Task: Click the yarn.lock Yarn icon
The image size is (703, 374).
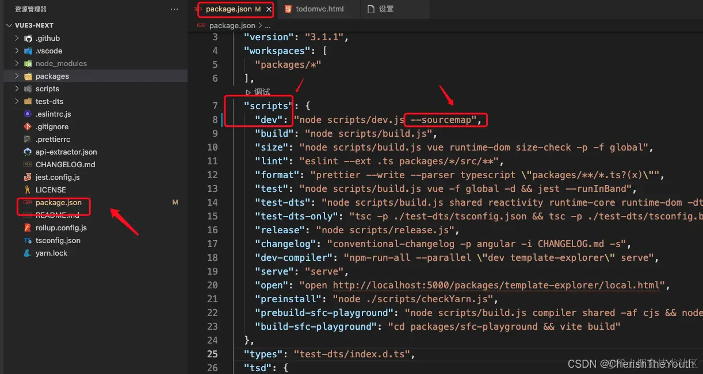Action: (28, 253)
